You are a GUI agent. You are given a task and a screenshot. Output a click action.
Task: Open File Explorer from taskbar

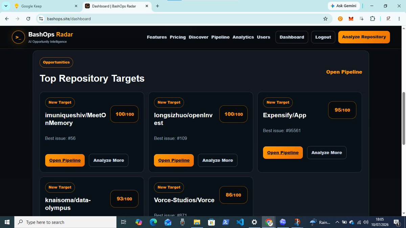pos(197,222)
